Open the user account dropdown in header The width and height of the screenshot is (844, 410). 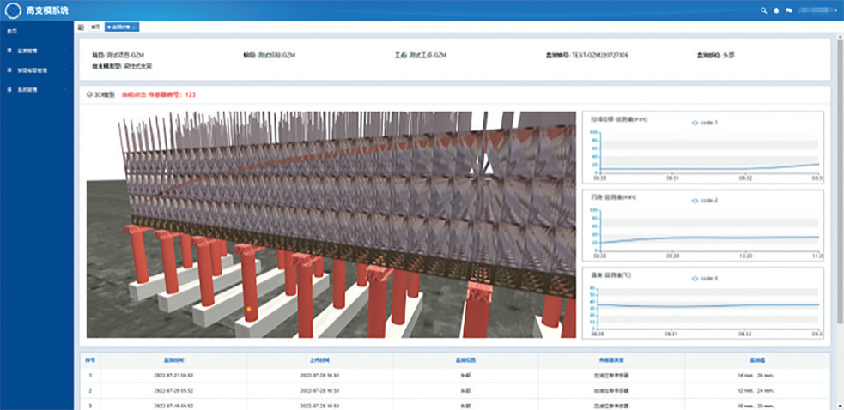[818, 10]
